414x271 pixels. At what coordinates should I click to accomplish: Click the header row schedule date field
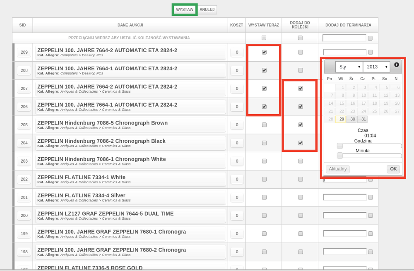344,38
